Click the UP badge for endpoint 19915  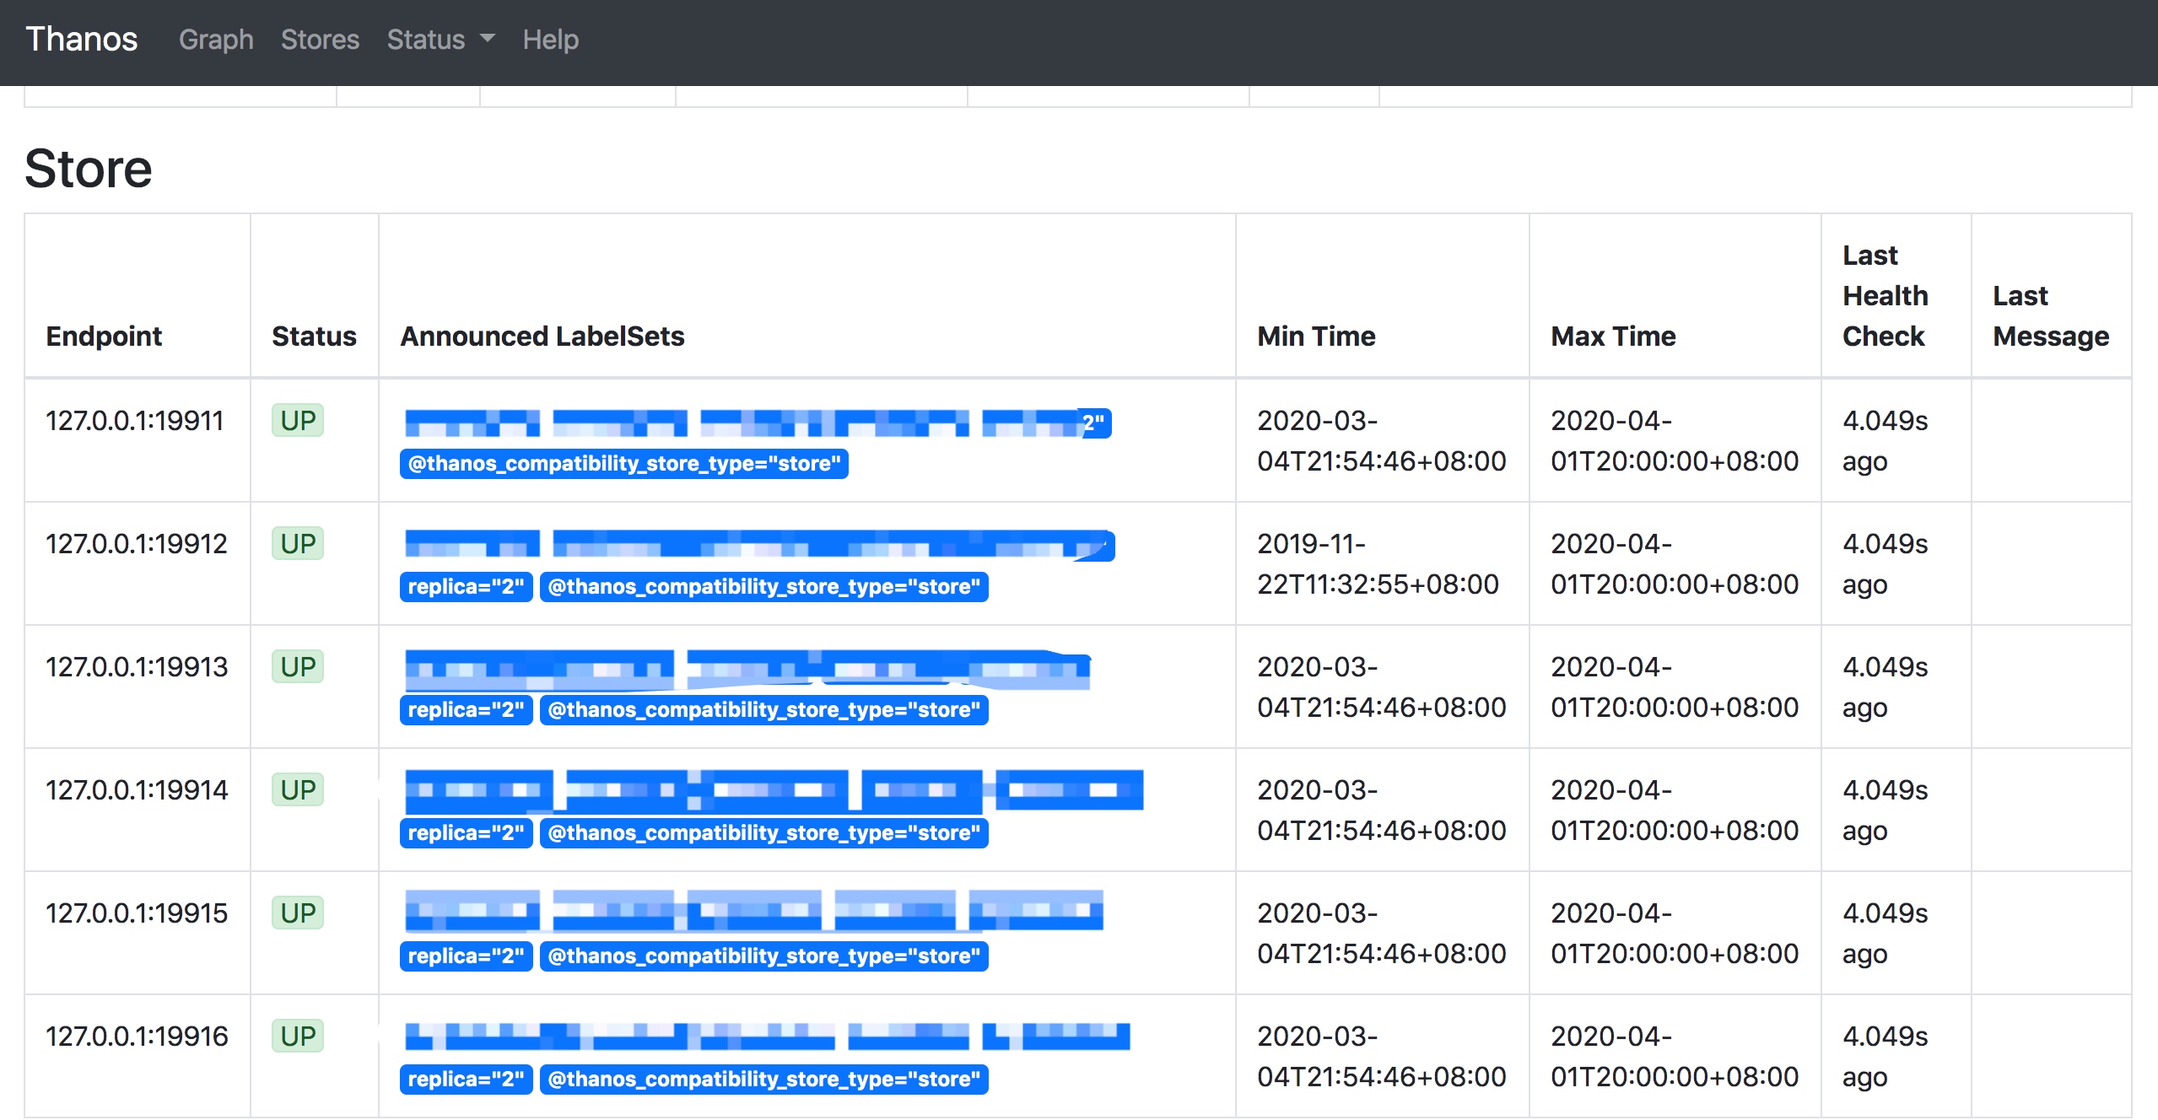point(298,913)
